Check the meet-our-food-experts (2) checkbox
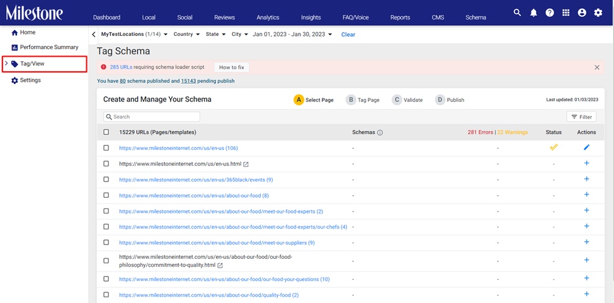This screenshot has height=303, width=614. click(x=106, y=210)
